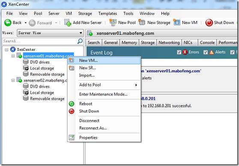
Task: Collapse the xenserver01 tree node
Action: pyautogui.click(x=13, y=56)
